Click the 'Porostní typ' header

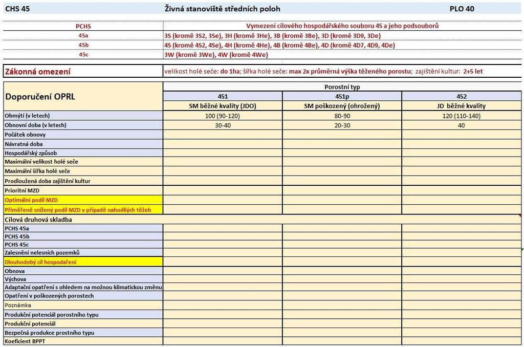342,87
